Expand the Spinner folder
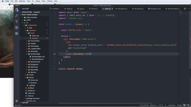Screen dimensions: 191x107 pyautogui.click(x=33, y=72)
